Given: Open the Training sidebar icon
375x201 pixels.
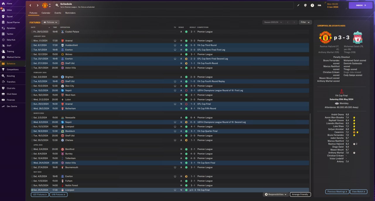Looking at the screenshot, I should (3, 51).
